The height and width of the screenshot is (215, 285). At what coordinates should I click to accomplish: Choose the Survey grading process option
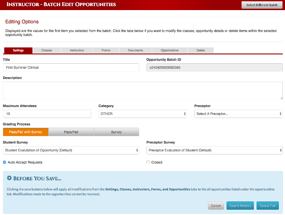click(117, 132)
